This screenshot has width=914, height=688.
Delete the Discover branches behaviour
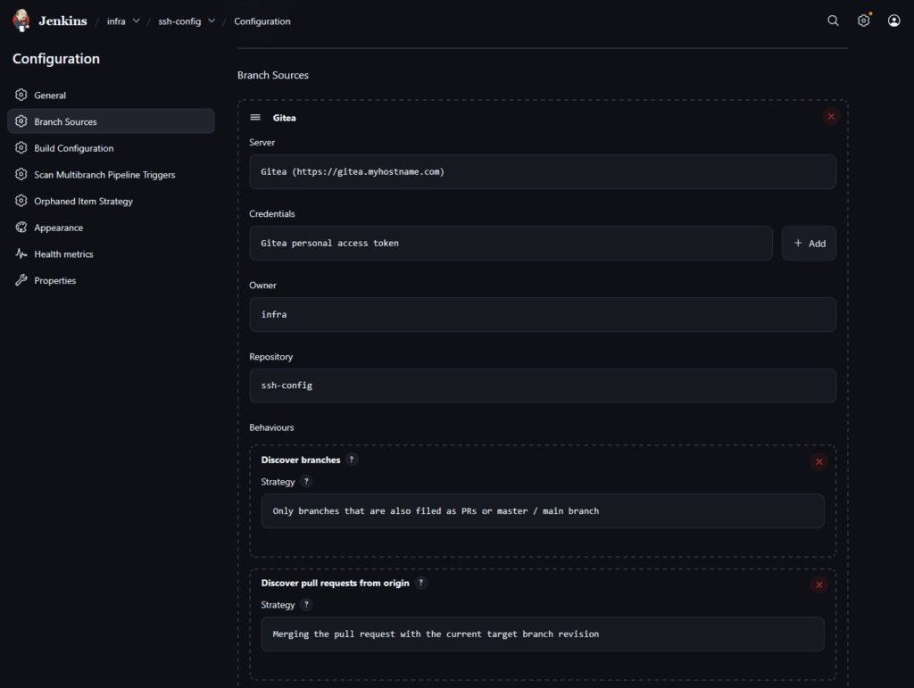(818, 461)
